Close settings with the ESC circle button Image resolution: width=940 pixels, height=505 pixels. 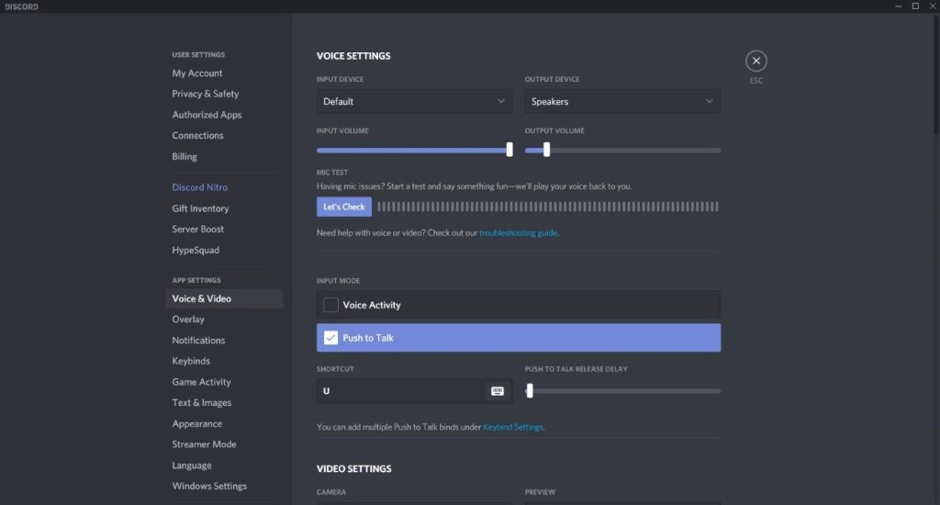(x=756, y=61)
